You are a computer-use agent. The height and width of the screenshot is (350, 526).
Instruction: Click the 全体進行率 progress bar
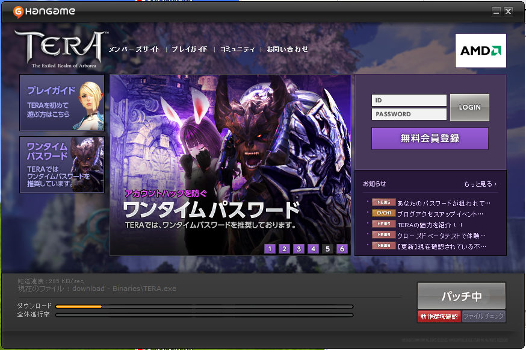click(x=204, y=315)
